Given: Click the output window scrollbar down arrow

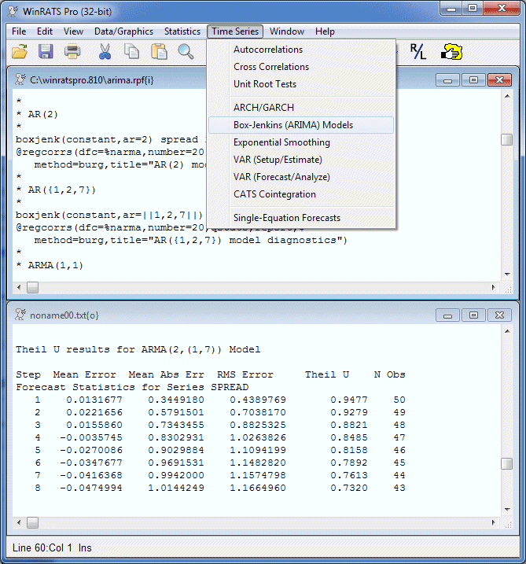Looking at the screenshot, I should point(507,510).
